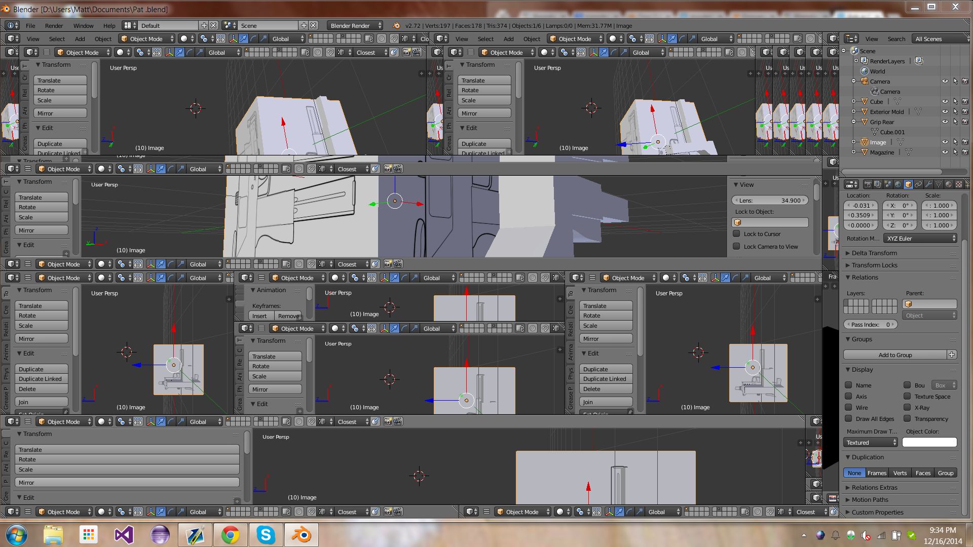Click the Render camera properties tab
This screenshot has height=547, width=973.
tap(868, 184)
